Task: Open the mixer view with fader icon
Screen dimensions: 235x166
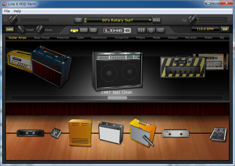Action: 141,30
